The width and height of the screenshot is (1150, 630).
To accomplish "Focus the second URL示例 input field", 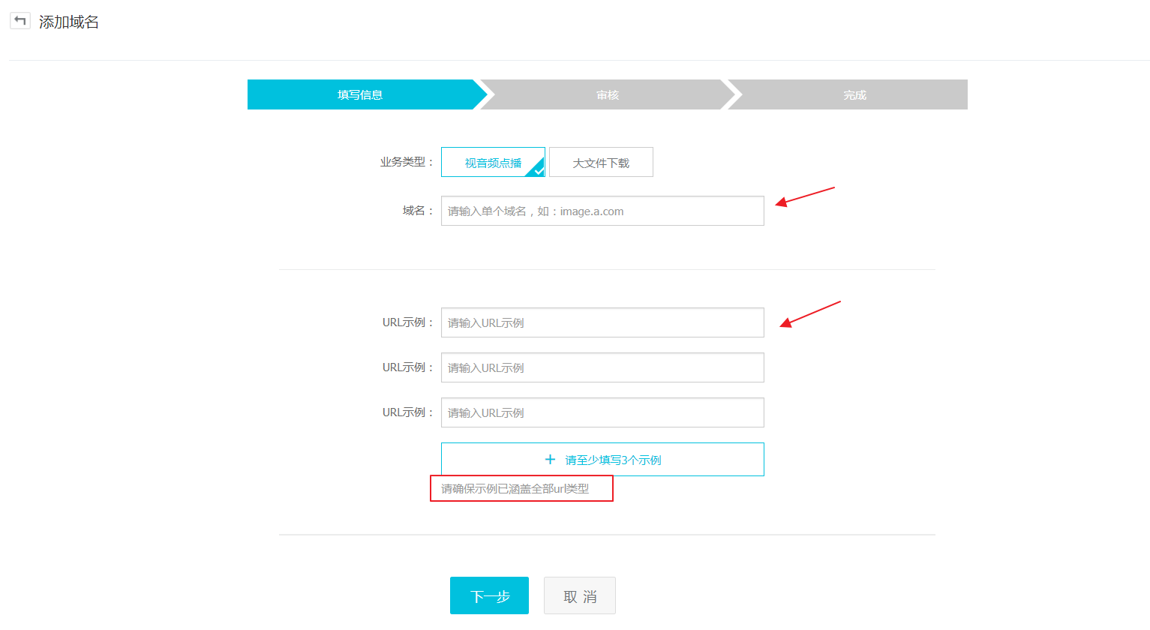I will pos(602,368).
